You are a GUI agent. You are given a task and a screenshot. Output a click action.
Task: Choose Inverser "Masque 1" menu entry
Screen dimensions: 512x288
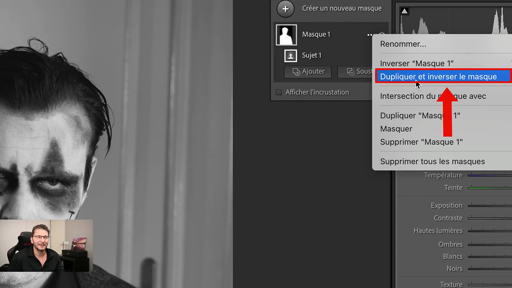[x=417, y=63]
